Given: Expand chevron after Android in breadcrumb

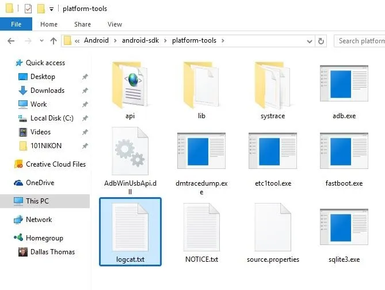Looking at the screenshot, I should tap(115, 40).
